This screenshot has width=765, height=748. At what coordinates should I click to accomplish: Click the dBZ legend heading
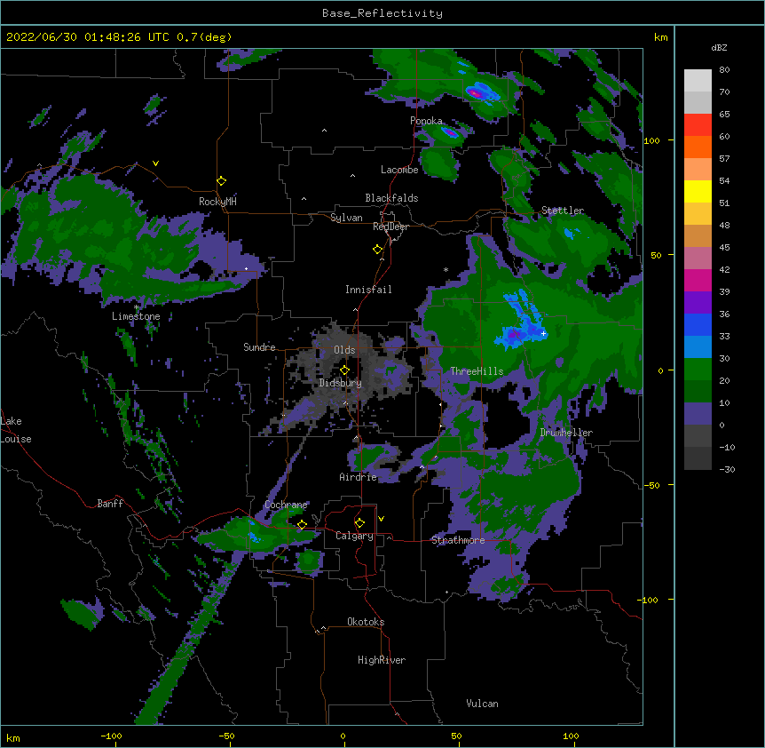[x=719, y=48]
